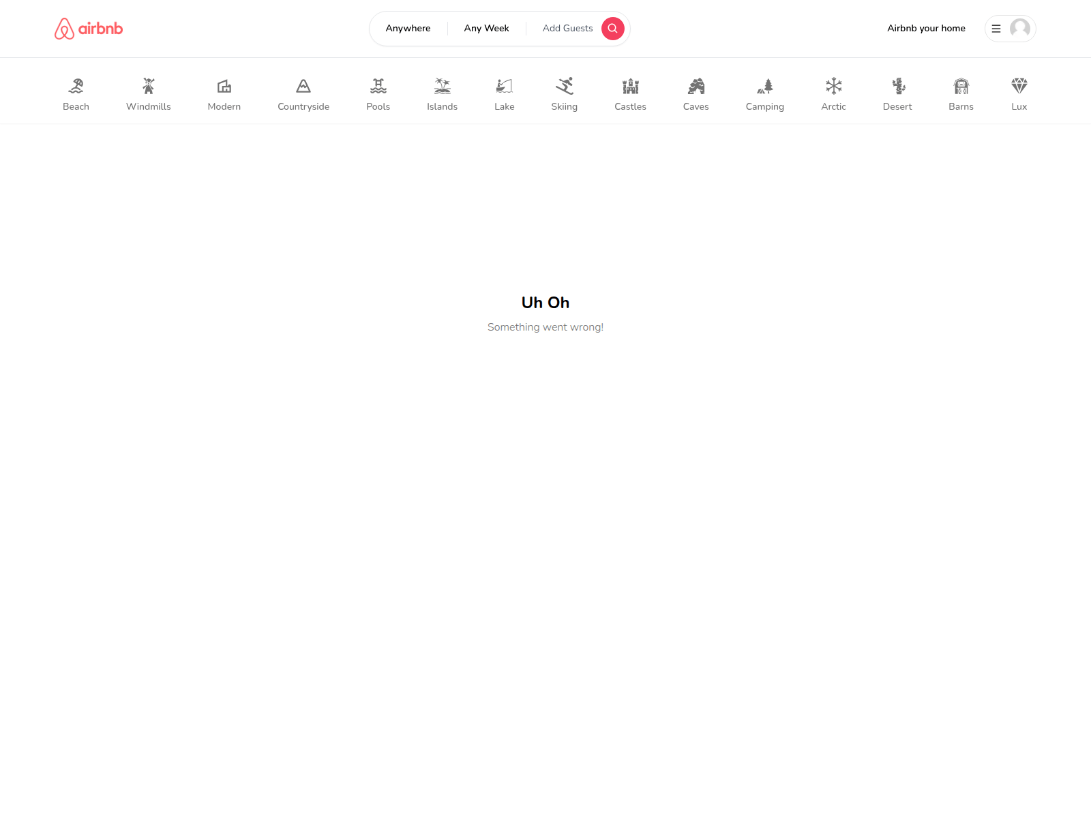Image resolution: width=1091 pixels, height=818 pixels.
Task: Open the Any Week date picker
Action: pyautogui.click(x=486, y=29)
